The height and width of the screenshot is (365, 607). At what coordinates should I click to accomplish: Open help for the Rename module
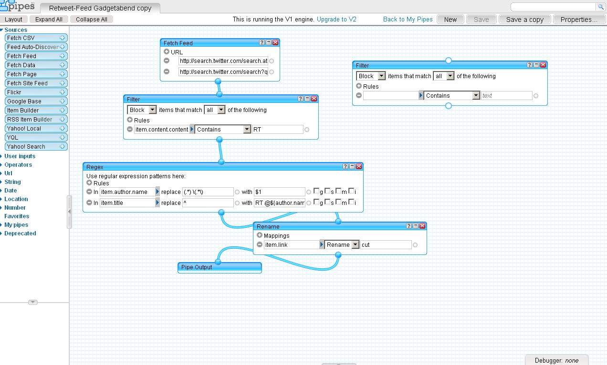coord(409,226)
